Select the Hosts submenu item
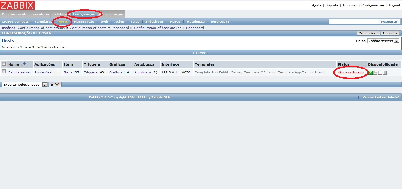Screen dimensions: 402x189 pyautogui.click(x=63, y=22)
